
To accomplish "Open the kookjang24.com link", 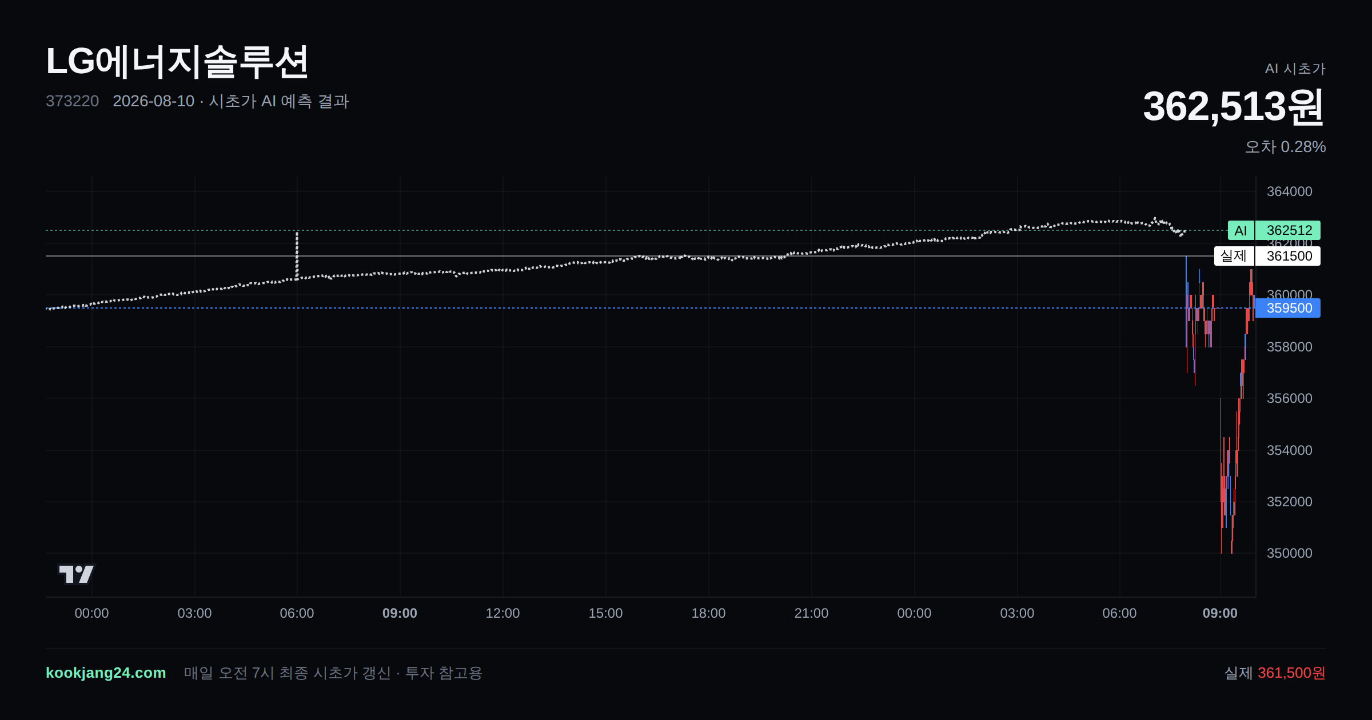I will pyautogui.click(x=106, y=673).
